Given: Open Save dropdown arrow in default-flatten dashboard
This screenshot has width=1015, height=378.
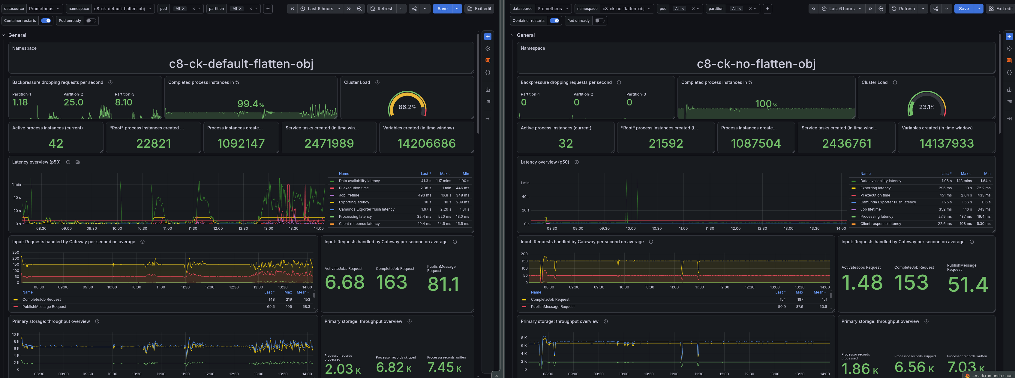Looking at the screenshot, I should tap(457, 9).
